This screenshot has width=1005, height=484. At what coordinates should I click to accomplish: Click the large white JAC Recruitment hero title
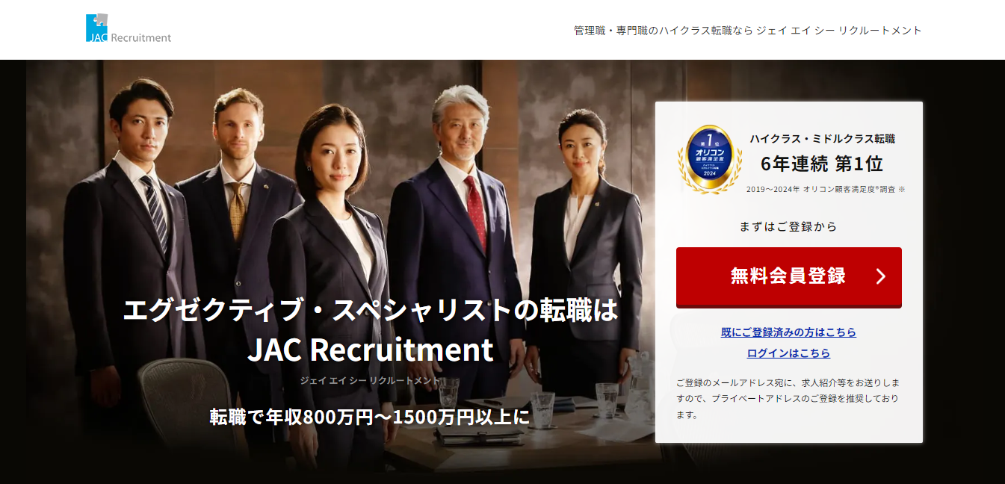[x=371, y=350]
